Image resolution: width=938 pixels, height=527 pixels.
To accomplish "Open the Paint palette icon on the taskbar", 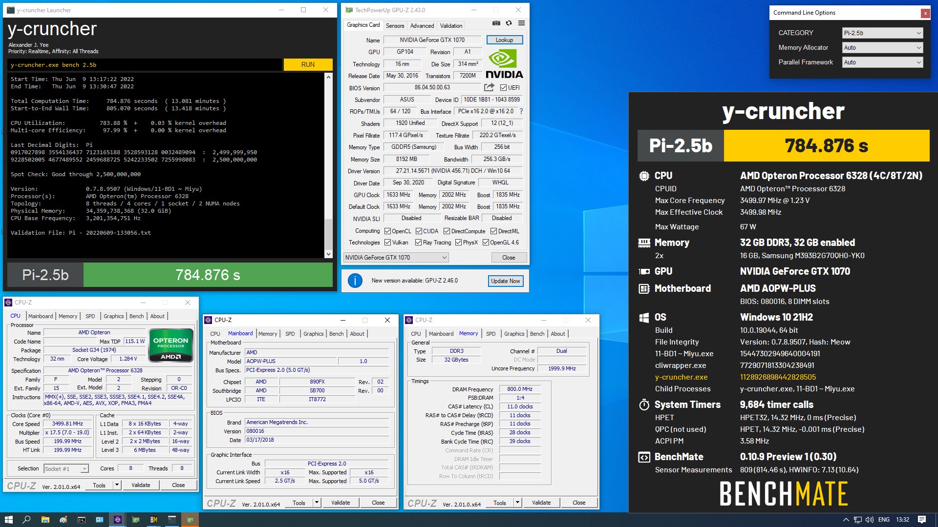I will [x=63, y=520].
